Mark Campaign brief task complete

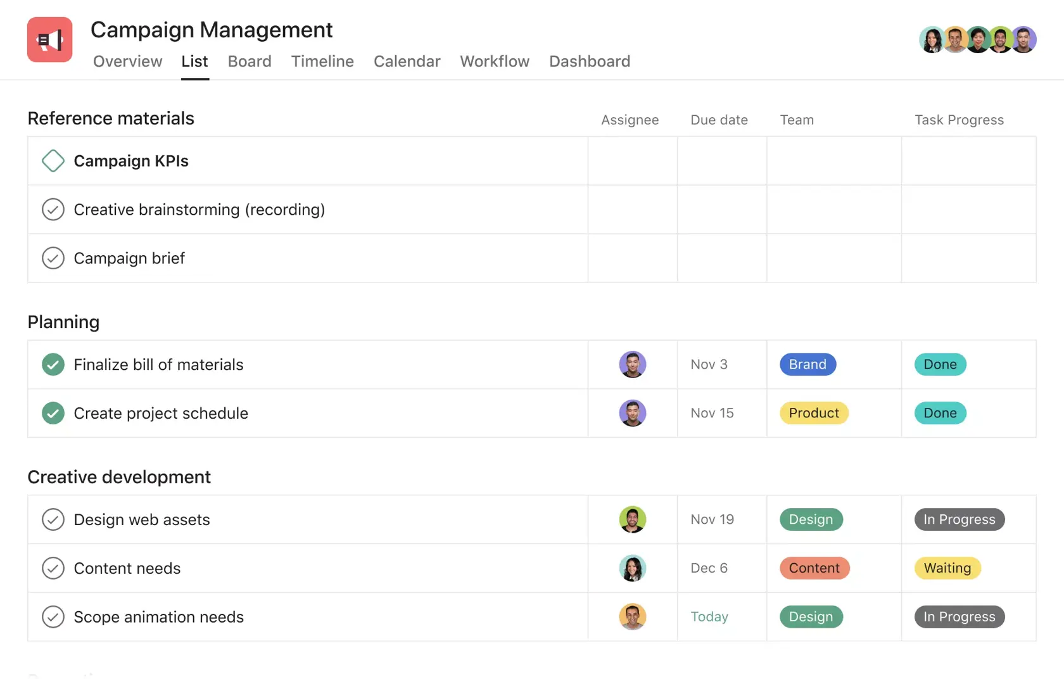point(53,258)
